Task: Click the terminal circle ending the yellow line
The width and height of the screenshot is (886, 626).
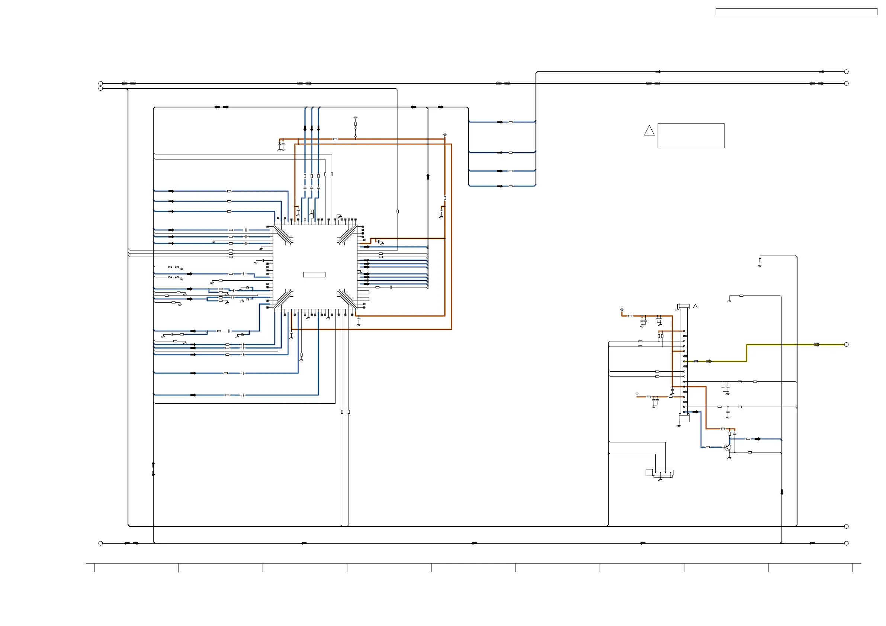Action: tap(846, 345)
